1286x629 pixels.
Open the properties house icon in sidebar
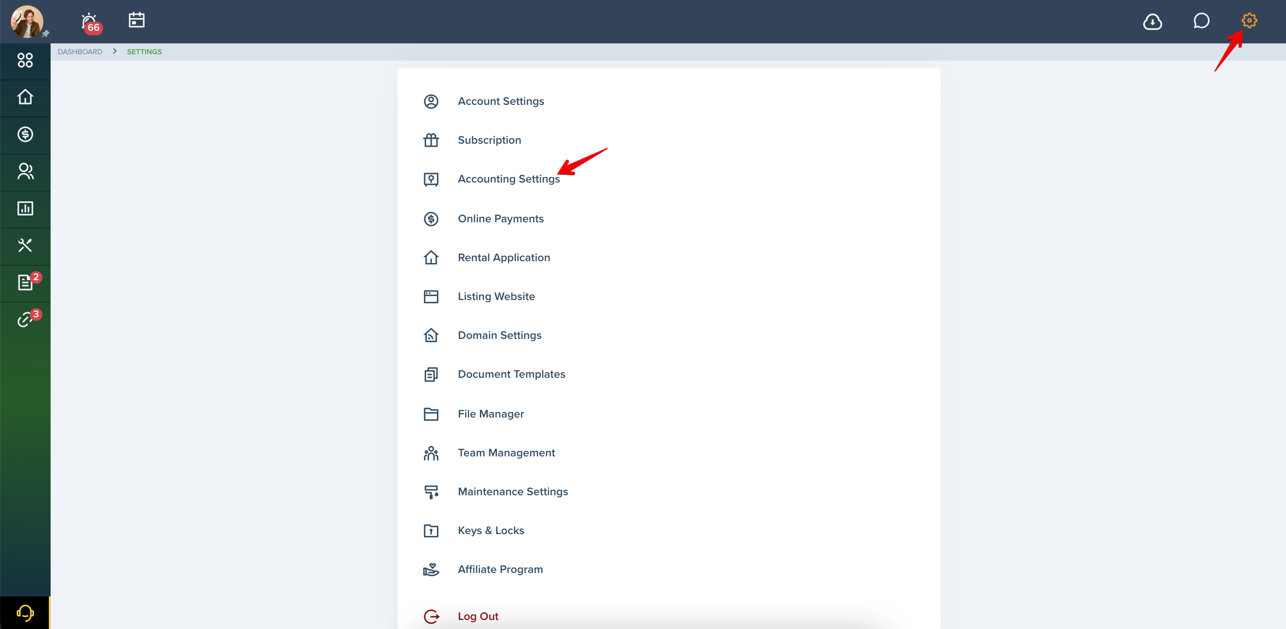pos(25,97)
